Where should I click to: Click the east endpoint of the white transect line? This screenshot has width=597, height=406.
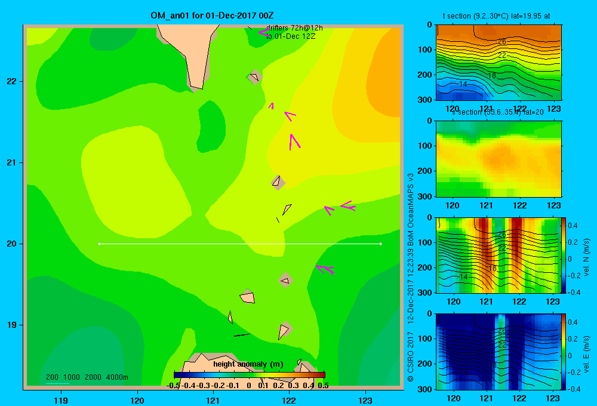coord(381,244)
